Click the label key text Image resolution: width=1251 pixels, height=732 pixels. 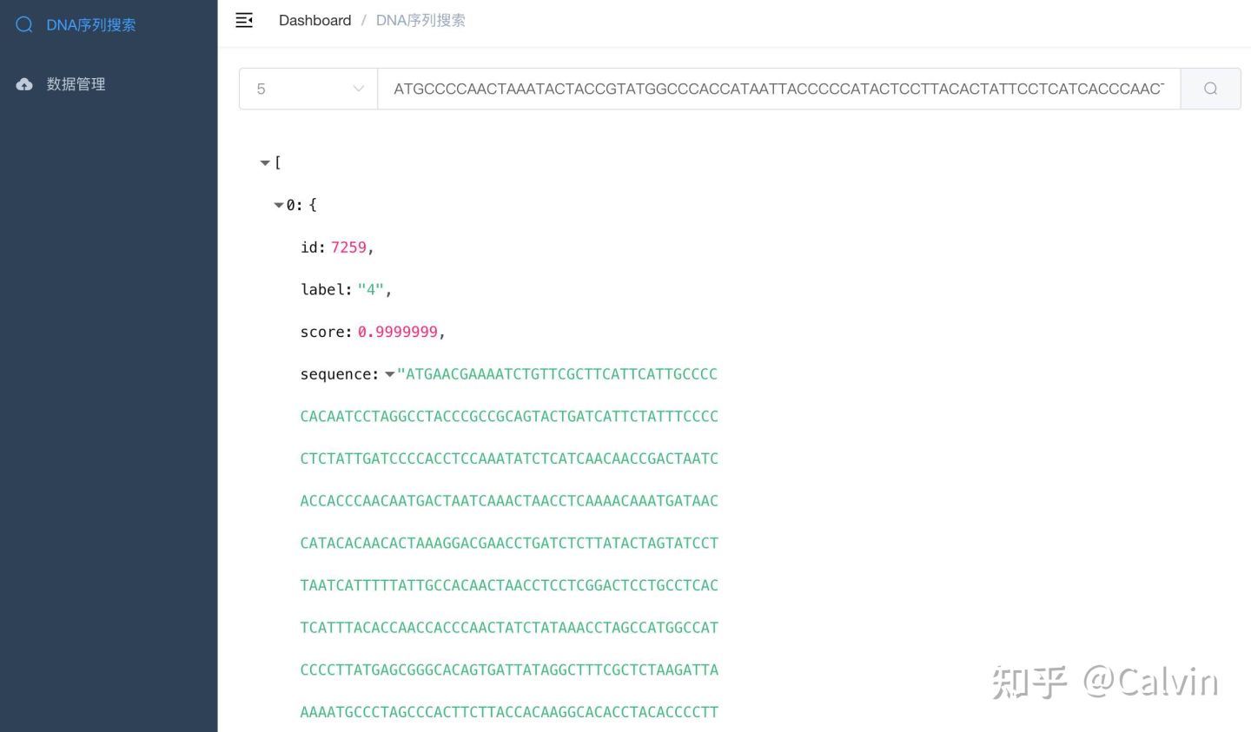pos(326,289)
